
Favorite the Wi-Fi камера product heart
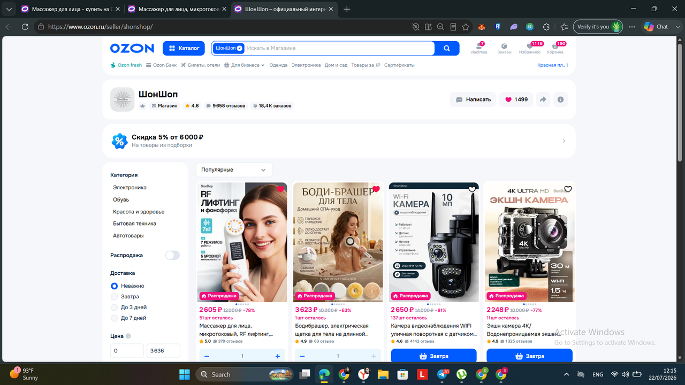tap(471, 189)
